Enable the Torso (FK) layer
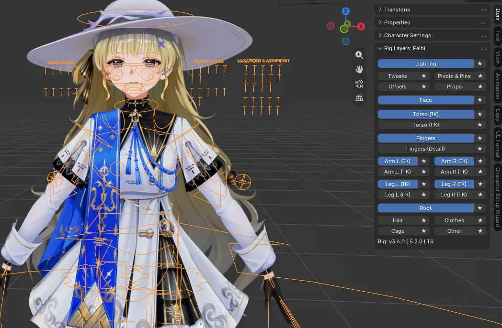The width and height of the screenshot is (502, 328). 425,125
